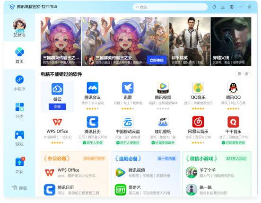
Task: Click the 中国移动云盘 app icon
Action: tap(128, 122)
